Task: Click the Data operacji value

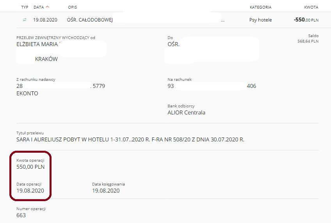Action: (x=30, y=191)
